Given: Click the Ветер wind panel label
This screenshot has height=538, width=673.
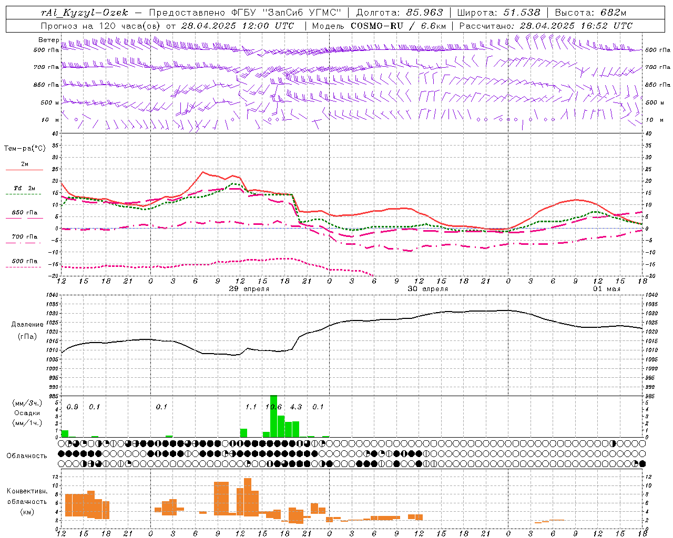Looking at the screenshot, I should 49,40.
